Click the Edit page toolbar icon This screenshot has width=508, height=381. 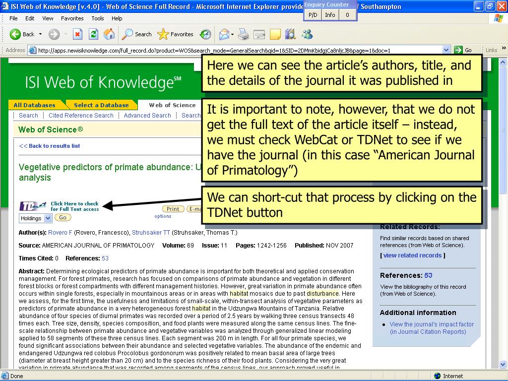pos(259,34)
